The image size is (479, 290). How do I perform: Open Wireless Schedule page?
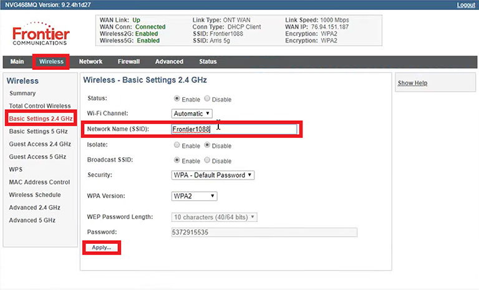(35, 195)
